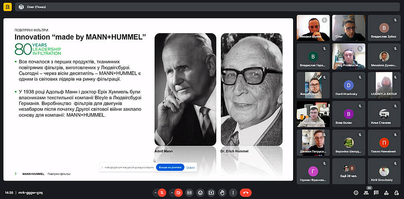Click the yellow app icon in top left
The height and width of the screenshot is (199, 404).
[x=8, y=7]
